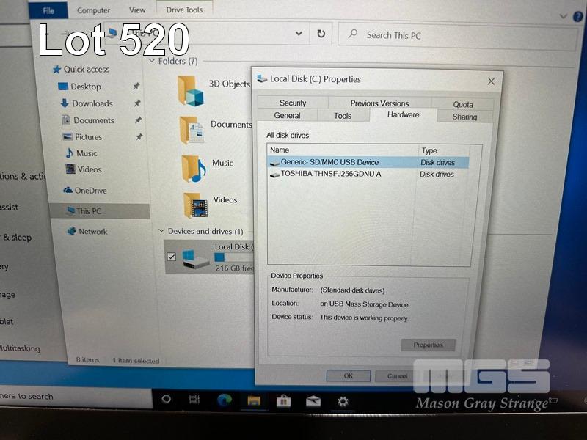Select the TOSHIBA THNSFJ256GDNU A drive

[x=330, y=175]
